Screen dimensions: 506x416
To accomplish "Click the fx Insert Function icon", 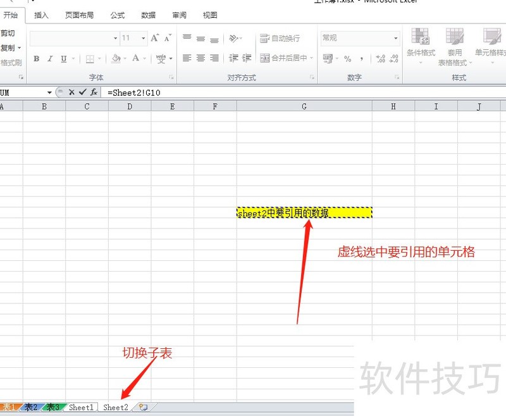I will click(x=95, y=92).
